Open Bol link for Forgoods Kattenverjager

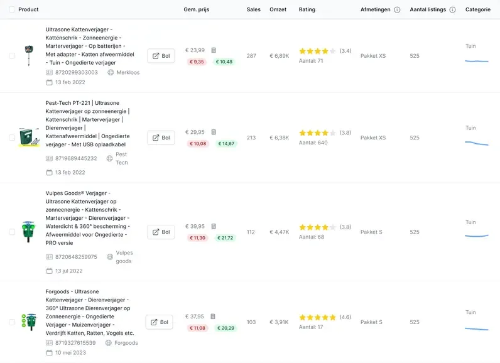point(160,322)
